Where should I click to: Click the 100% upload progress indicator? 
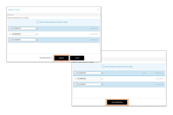pyautogui.click(x=144, y=73)
